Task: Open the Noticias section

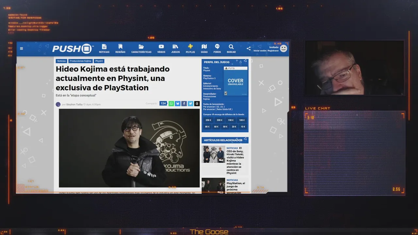Action: [x=104, y=49]
